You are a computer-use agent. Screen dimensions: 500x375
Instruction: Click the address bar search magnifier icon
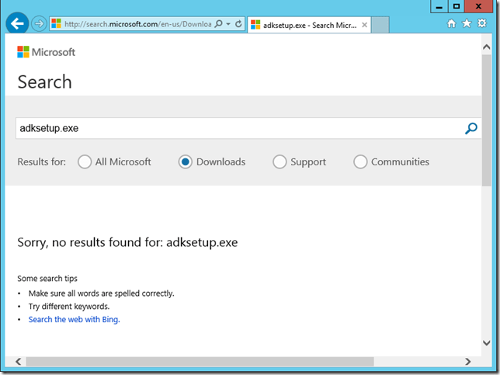pos(218,24)
